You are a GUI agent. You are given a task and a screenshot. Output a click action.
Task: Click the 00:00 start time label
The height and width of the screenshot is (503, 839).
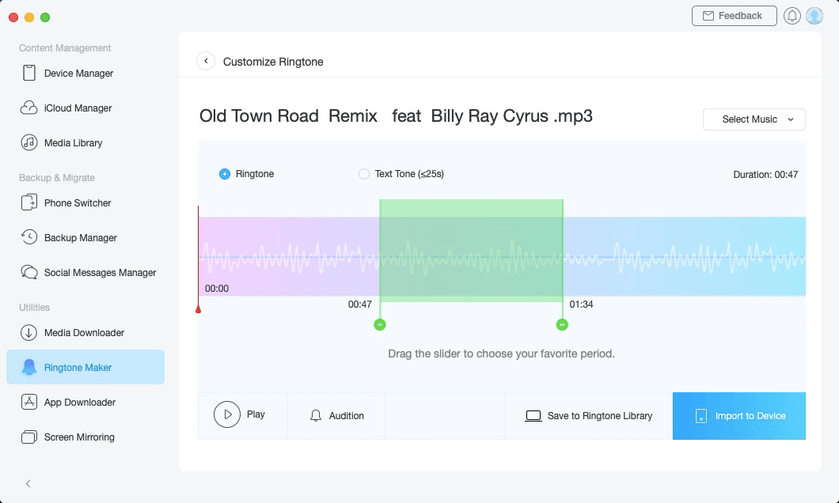pyautogui.click(x=217, y=288)
